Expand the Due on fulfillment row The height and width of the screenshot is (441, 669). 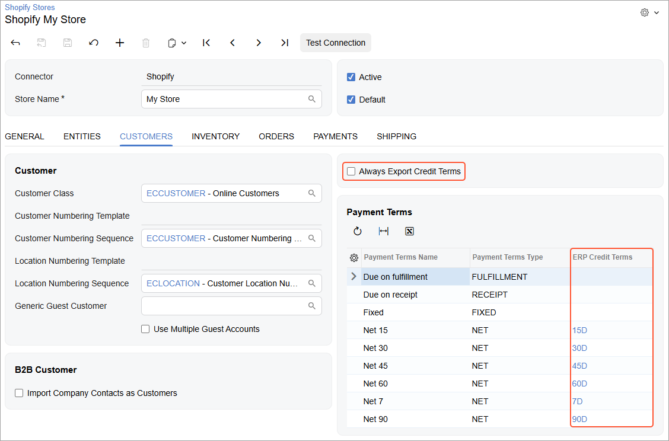[x=354, y=277]
